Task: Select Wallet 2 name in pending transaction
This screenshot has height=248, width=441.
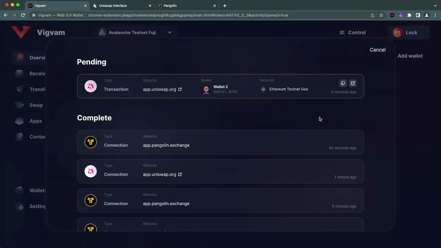Action: coord(220,87)
